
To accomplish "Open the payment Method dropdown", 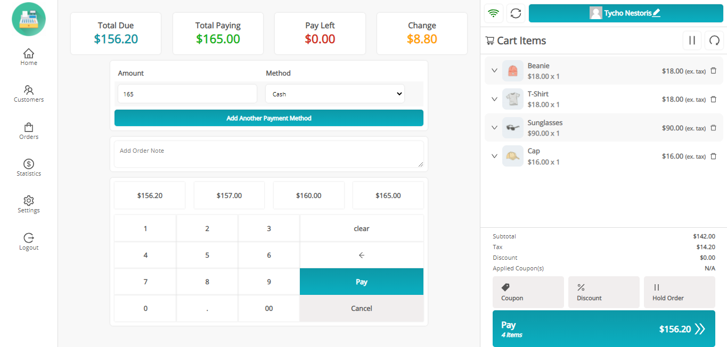I will (x=334, y=94).
